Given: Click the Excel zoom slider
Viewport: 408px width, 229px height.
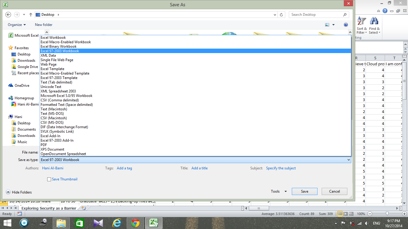Looking at the screenshot, I should [387, 214].
